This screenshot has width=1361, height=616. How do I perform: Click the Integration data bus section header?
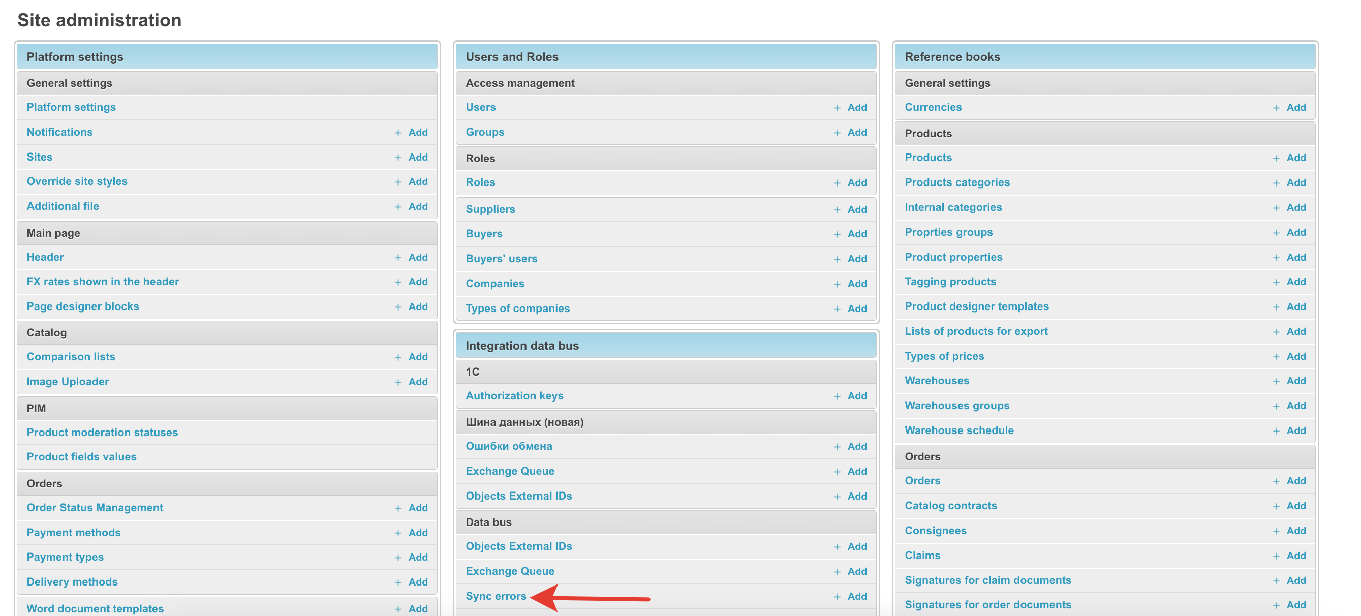(x=521, y=346)
